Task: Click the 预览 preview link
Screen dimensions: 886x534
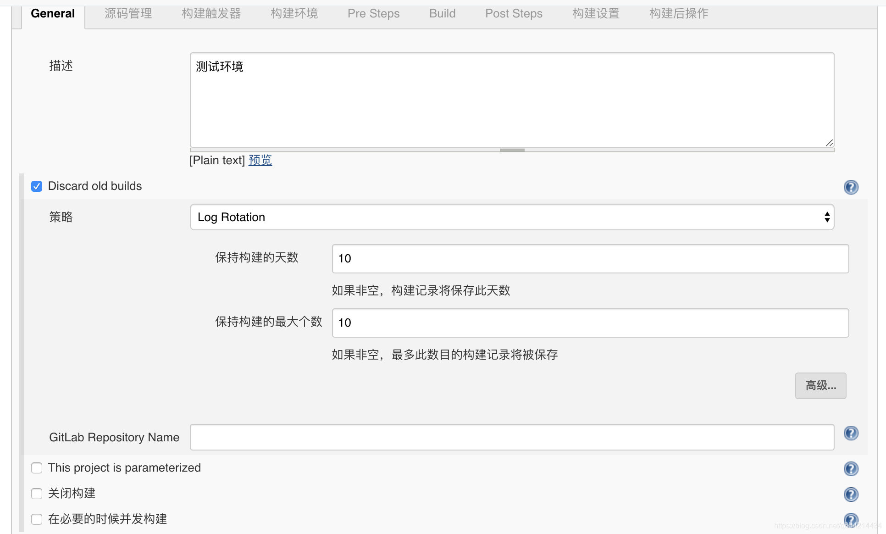Action: (260, 160)
